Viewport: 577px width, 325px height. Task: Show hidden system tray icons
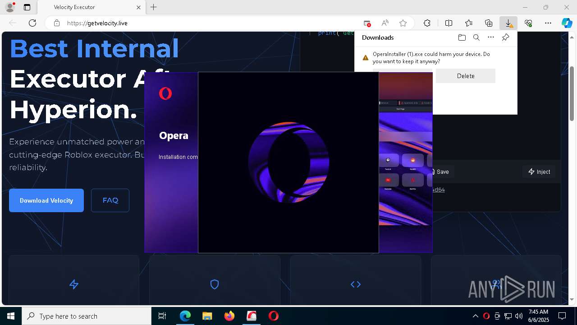click(x=475, y=316)
